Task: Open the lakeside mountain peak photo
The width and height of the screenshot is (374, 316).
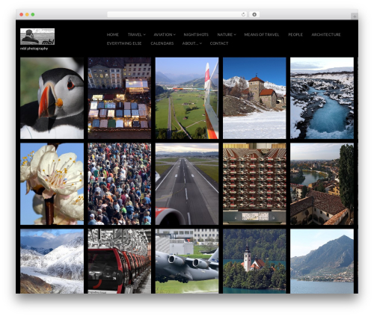Action: [322, 261]
